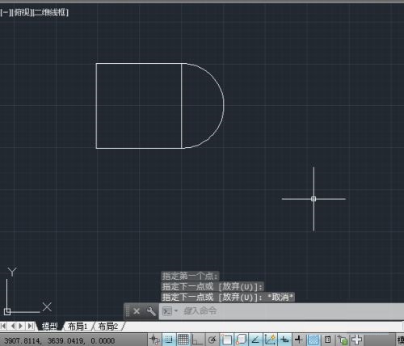Toggle Object Snap Tracking
The width and height of the screenshot is (404, 346).
click(255, 340)
